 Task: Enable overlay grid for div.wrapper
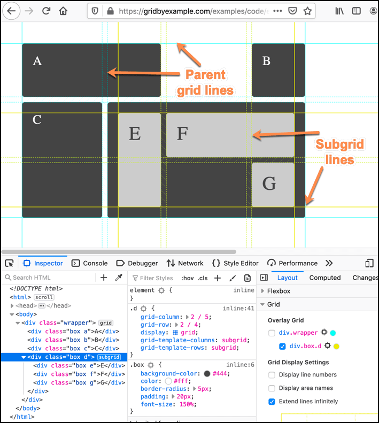(x=272, y=333)
